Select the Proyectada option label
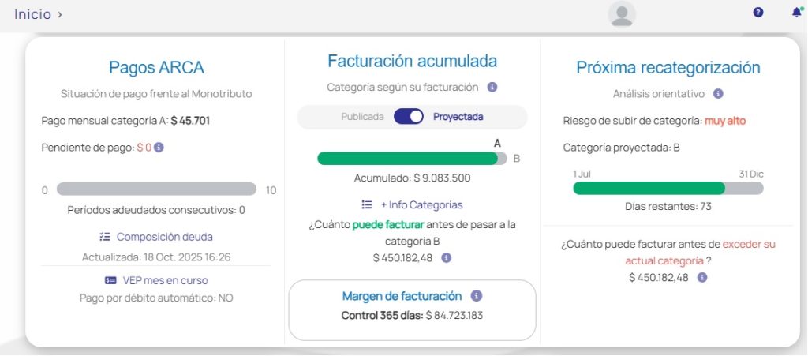 458,117
